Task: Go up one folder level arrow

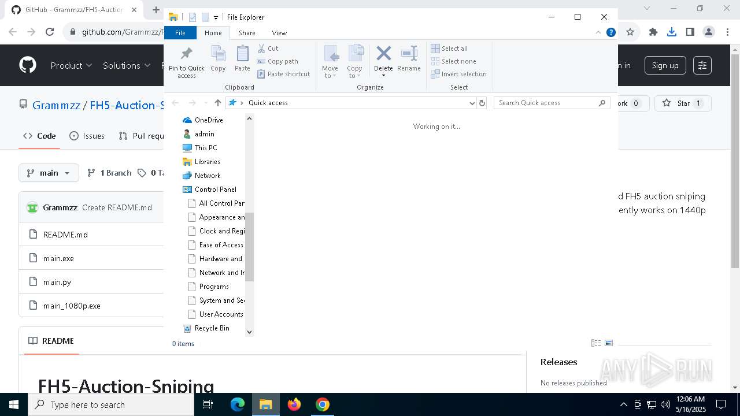Action: [218, 103]
